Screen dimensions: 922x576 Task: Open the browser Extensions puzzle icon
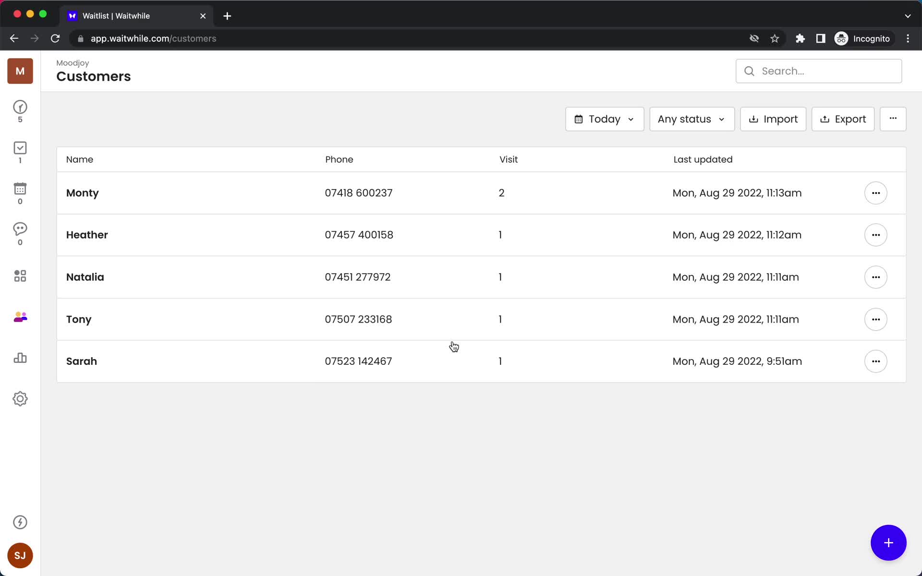(x=800, y=38)
